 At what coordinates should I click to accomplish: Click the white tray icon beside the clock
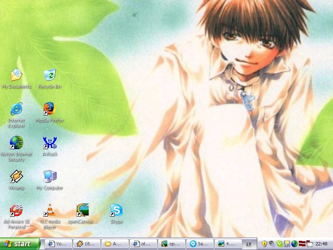[309, 244]
